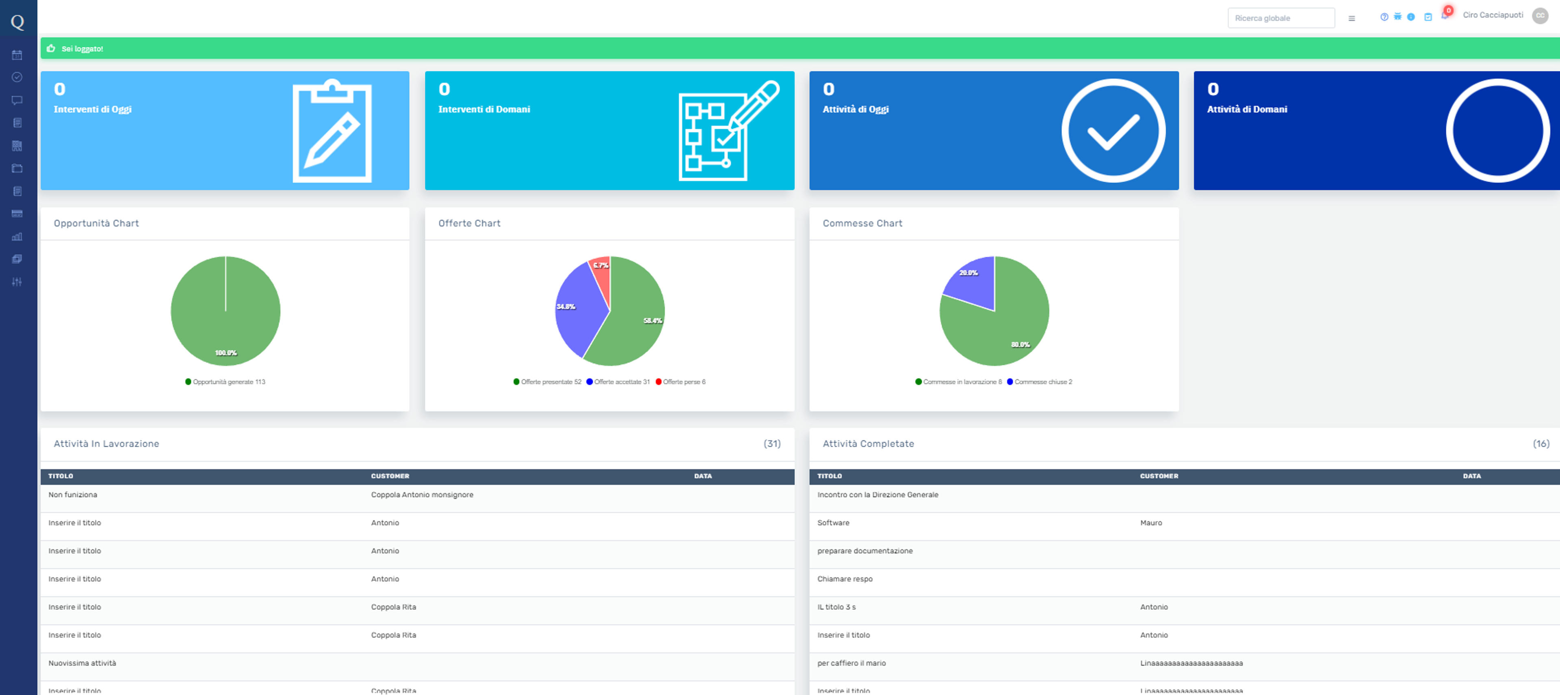The height and width of the screenshot is (695, 1560).
Task: Click the Q logo in the sidebar
Action: pos(17,22)
